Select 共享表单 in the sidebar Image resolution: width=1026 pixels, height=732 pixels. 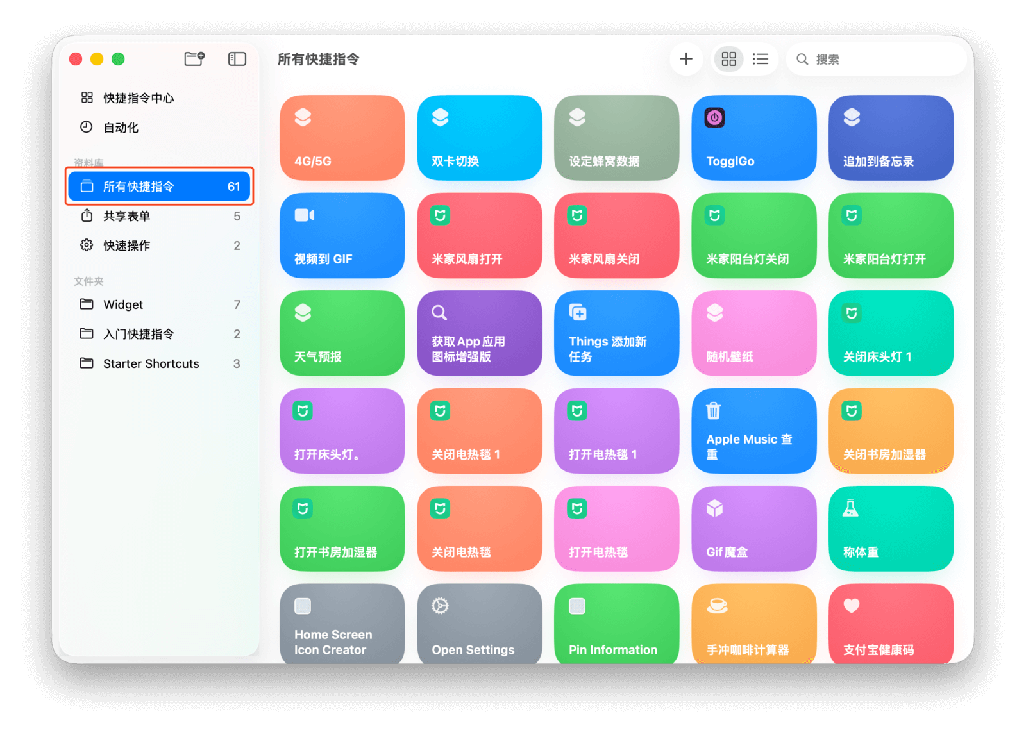pos(127,216)
